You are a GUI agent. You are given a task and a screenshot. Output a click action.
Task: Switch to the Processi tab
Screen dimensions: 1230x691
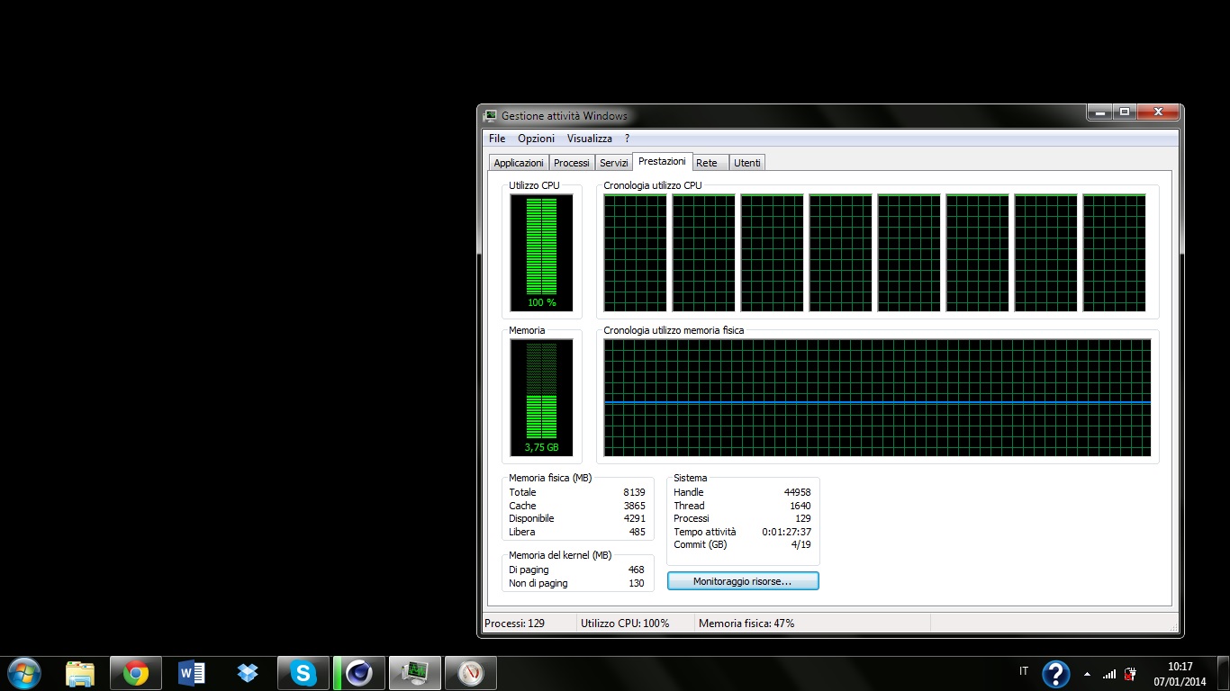(572, 163)
